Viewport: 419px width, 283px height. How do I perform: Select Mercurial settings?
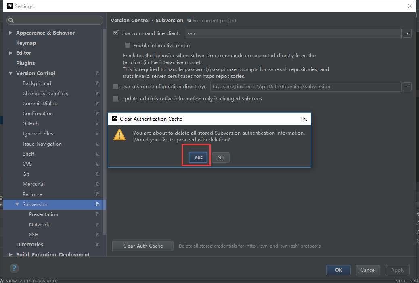[x=34, y=184]
